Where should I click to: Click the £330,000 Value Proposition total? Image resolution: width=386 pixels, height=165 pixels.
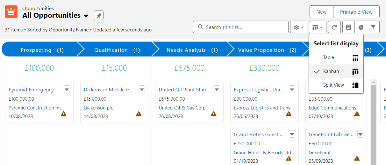point(265,68)
